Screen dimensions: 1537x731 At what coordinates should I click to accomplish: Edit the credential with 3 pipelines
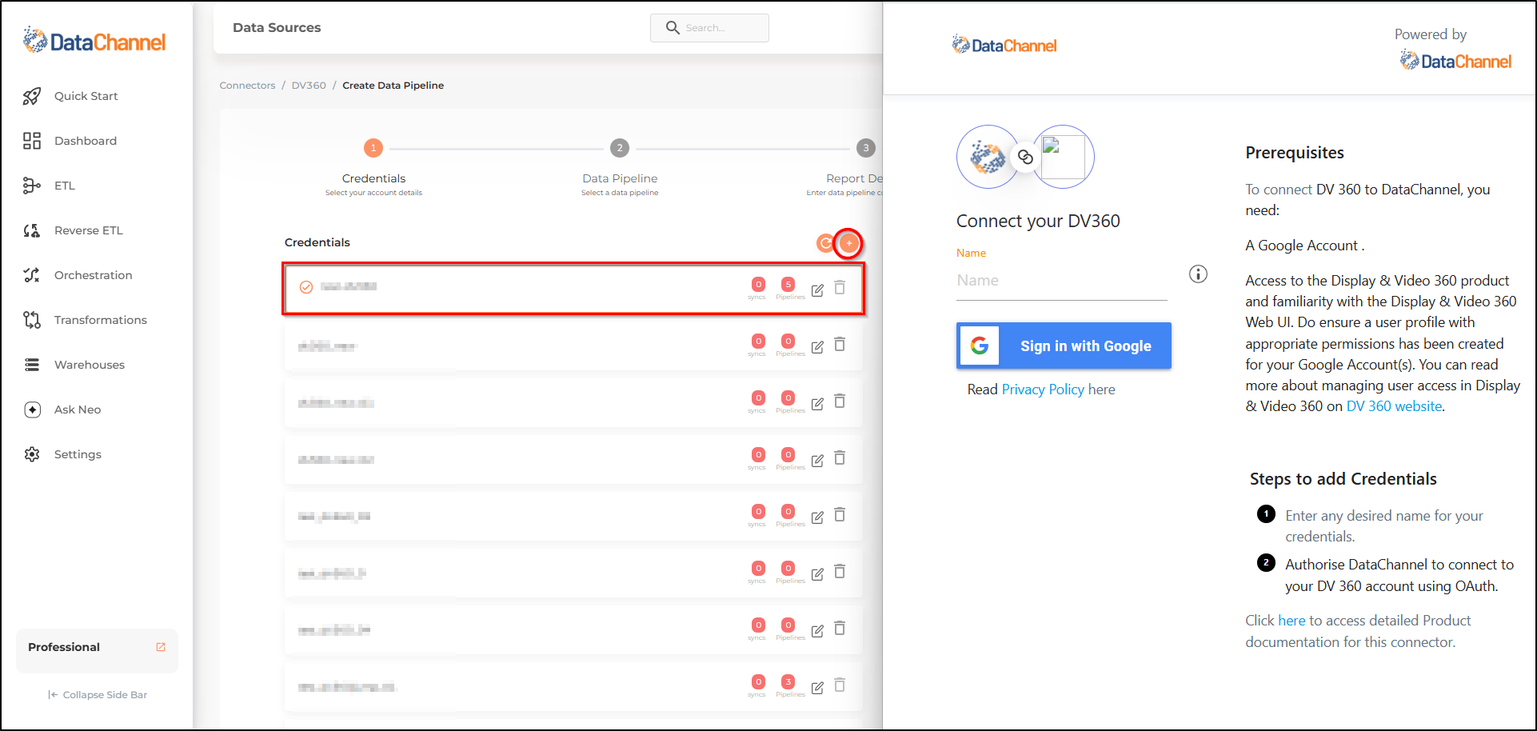tap(817, 688)
